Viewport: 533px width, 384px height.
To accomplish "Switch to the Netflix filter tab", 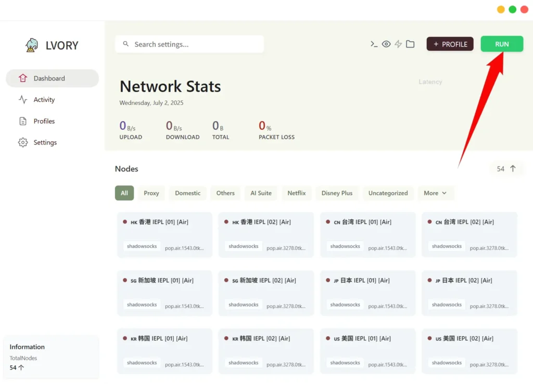I will click(x=297, y=193).
